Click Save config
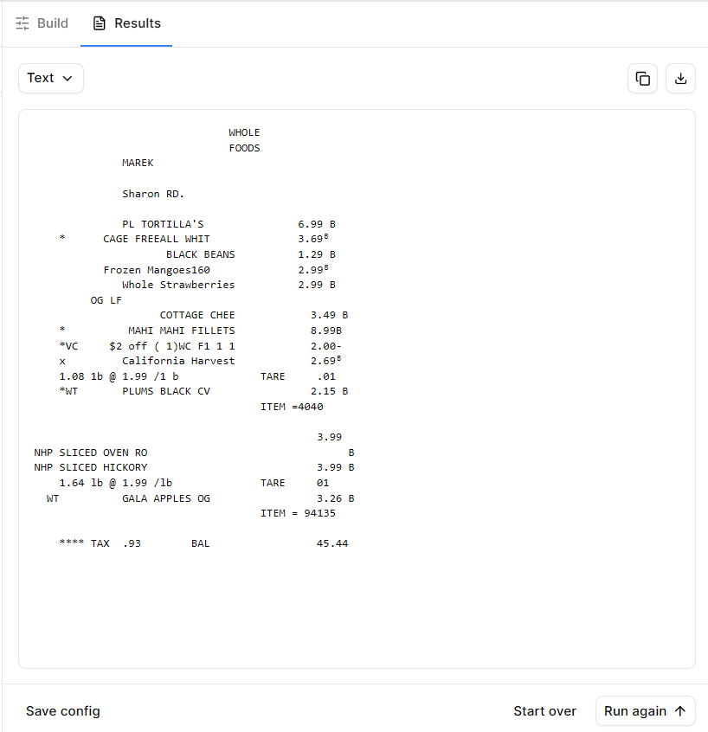This screenshot has width=708, height=732. tap(62, 711)
